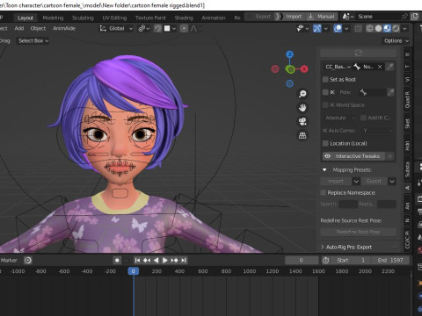Switch to Texture Paint workspace tab
This screenshot has width=422, height=316.
point(150,18)
